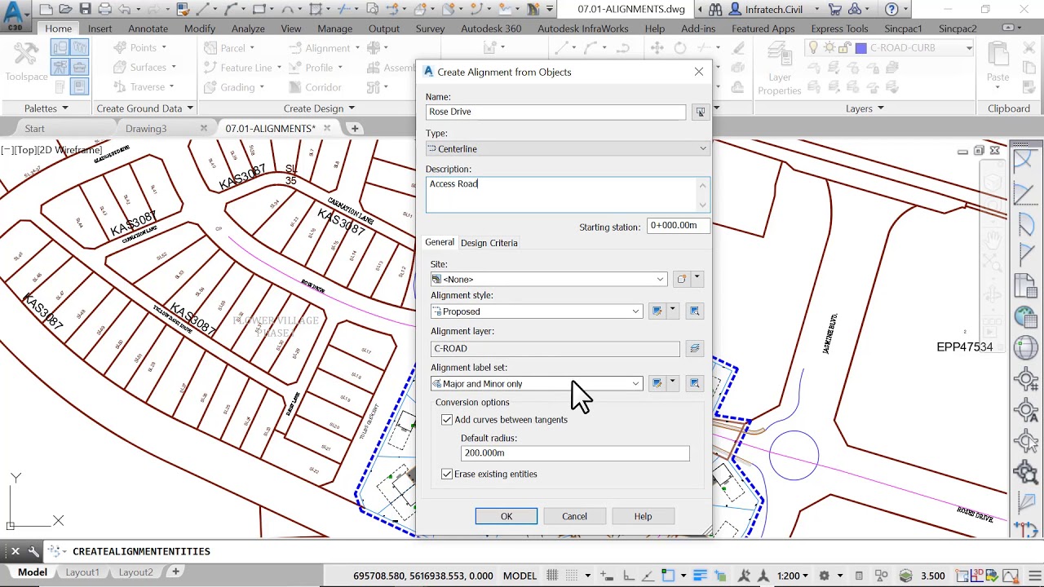Viewport: 1044px width, 587px height.
Task: Click the name template icon beside Rose Drive
Action: coord(700,112)
